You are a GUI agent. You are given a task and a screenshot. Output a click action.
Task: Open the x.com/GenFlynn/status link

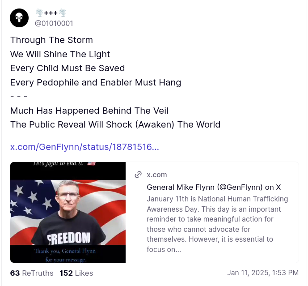tap(84, 146)
